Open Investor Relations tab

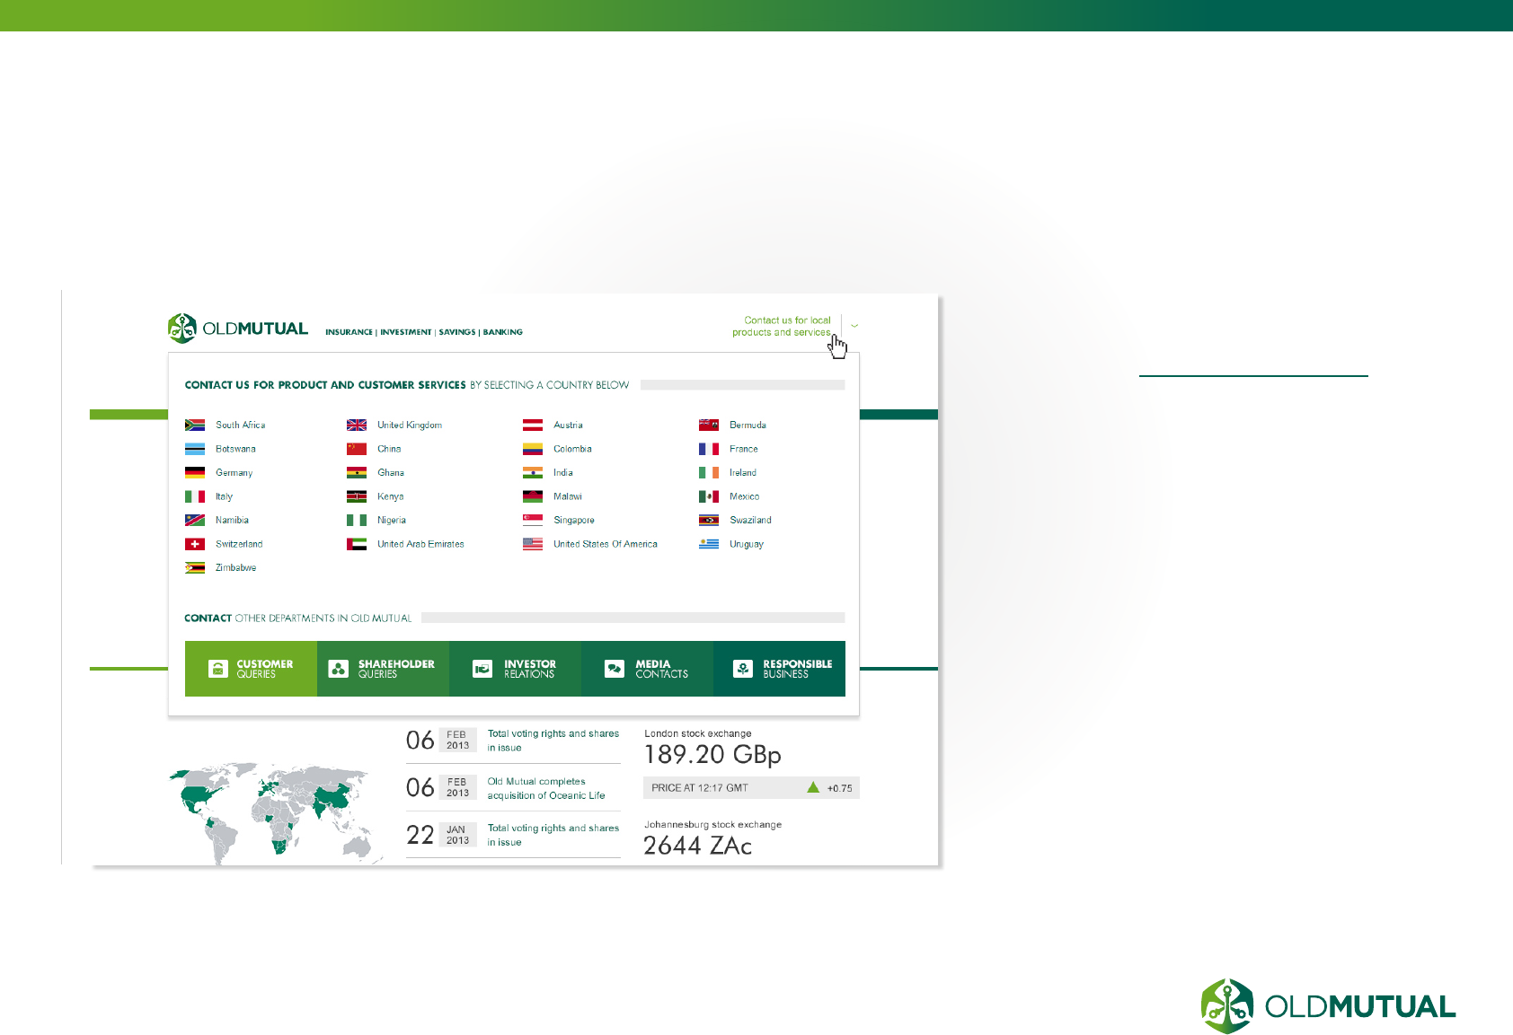coord(515,669)
